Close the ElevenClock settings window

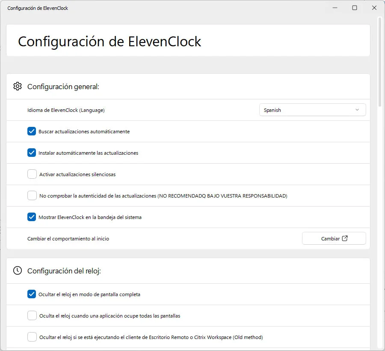coord(374,8)
